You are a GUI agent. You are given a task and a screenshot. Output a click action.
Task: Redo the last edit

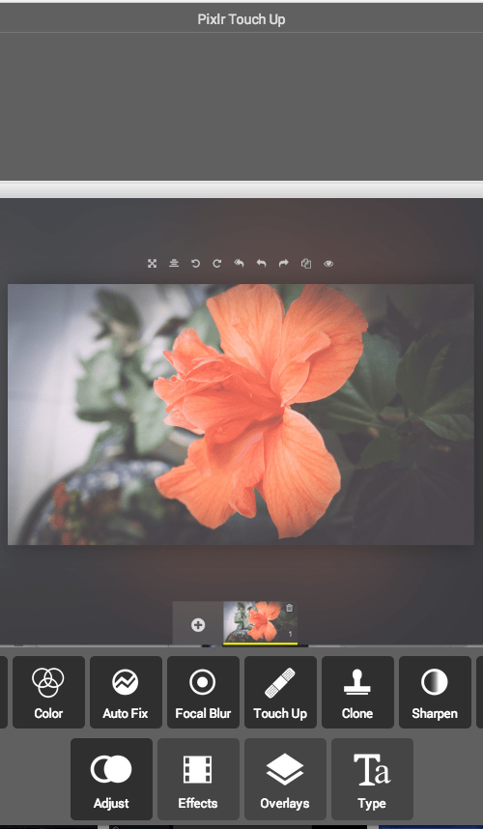pos(284,264)
